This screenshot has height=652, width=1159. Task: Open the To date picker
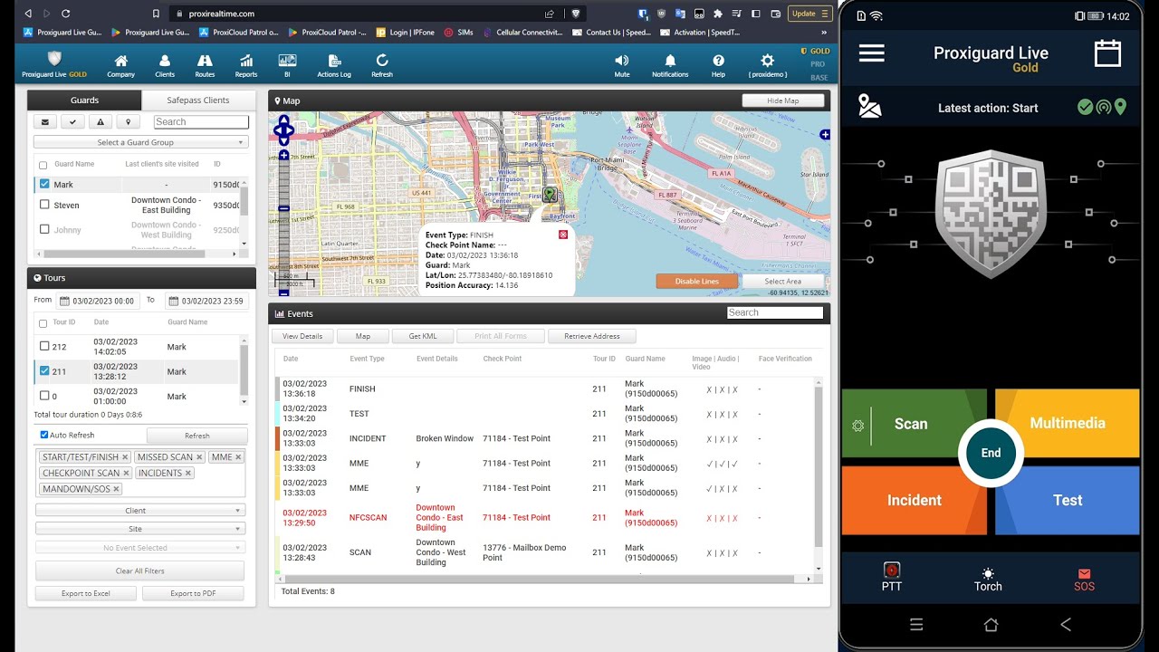[x=207, y=301]
